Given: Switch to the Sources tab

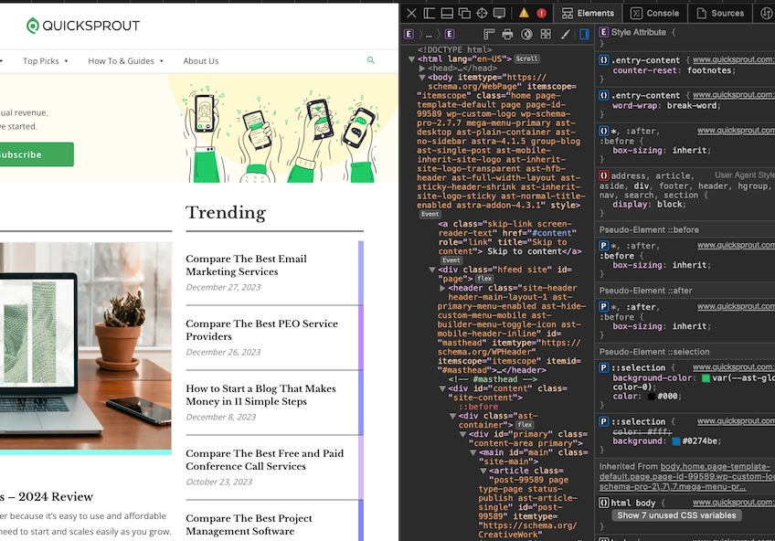Looking at the screenshot, I should pos(720,14).
